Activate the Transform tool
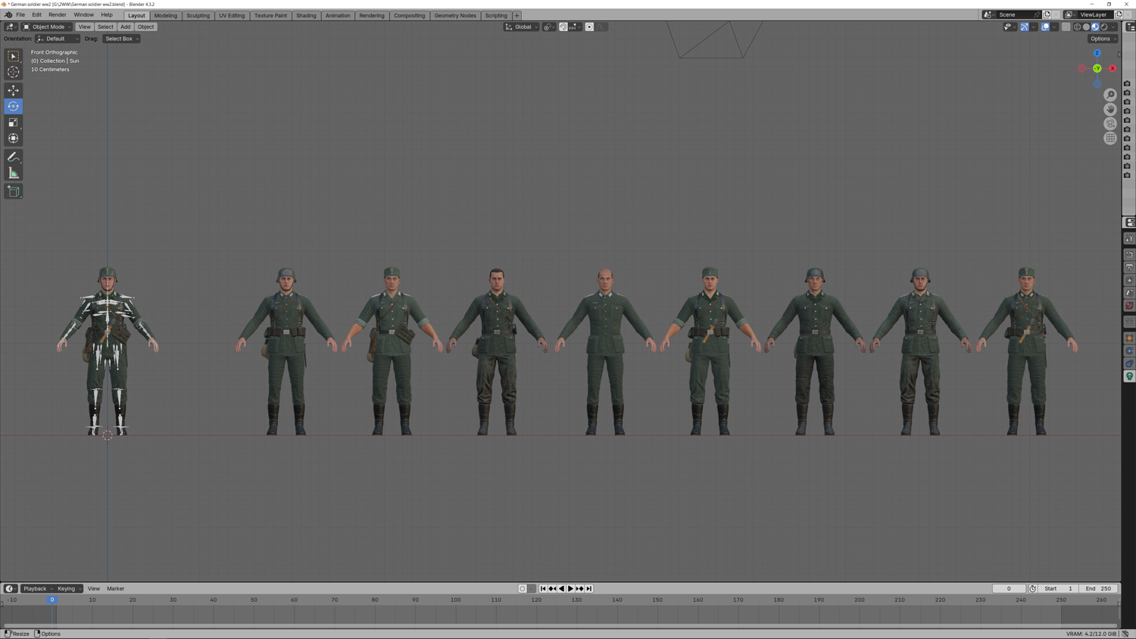This screenshot has width=1136, height=639. [14, 139]
